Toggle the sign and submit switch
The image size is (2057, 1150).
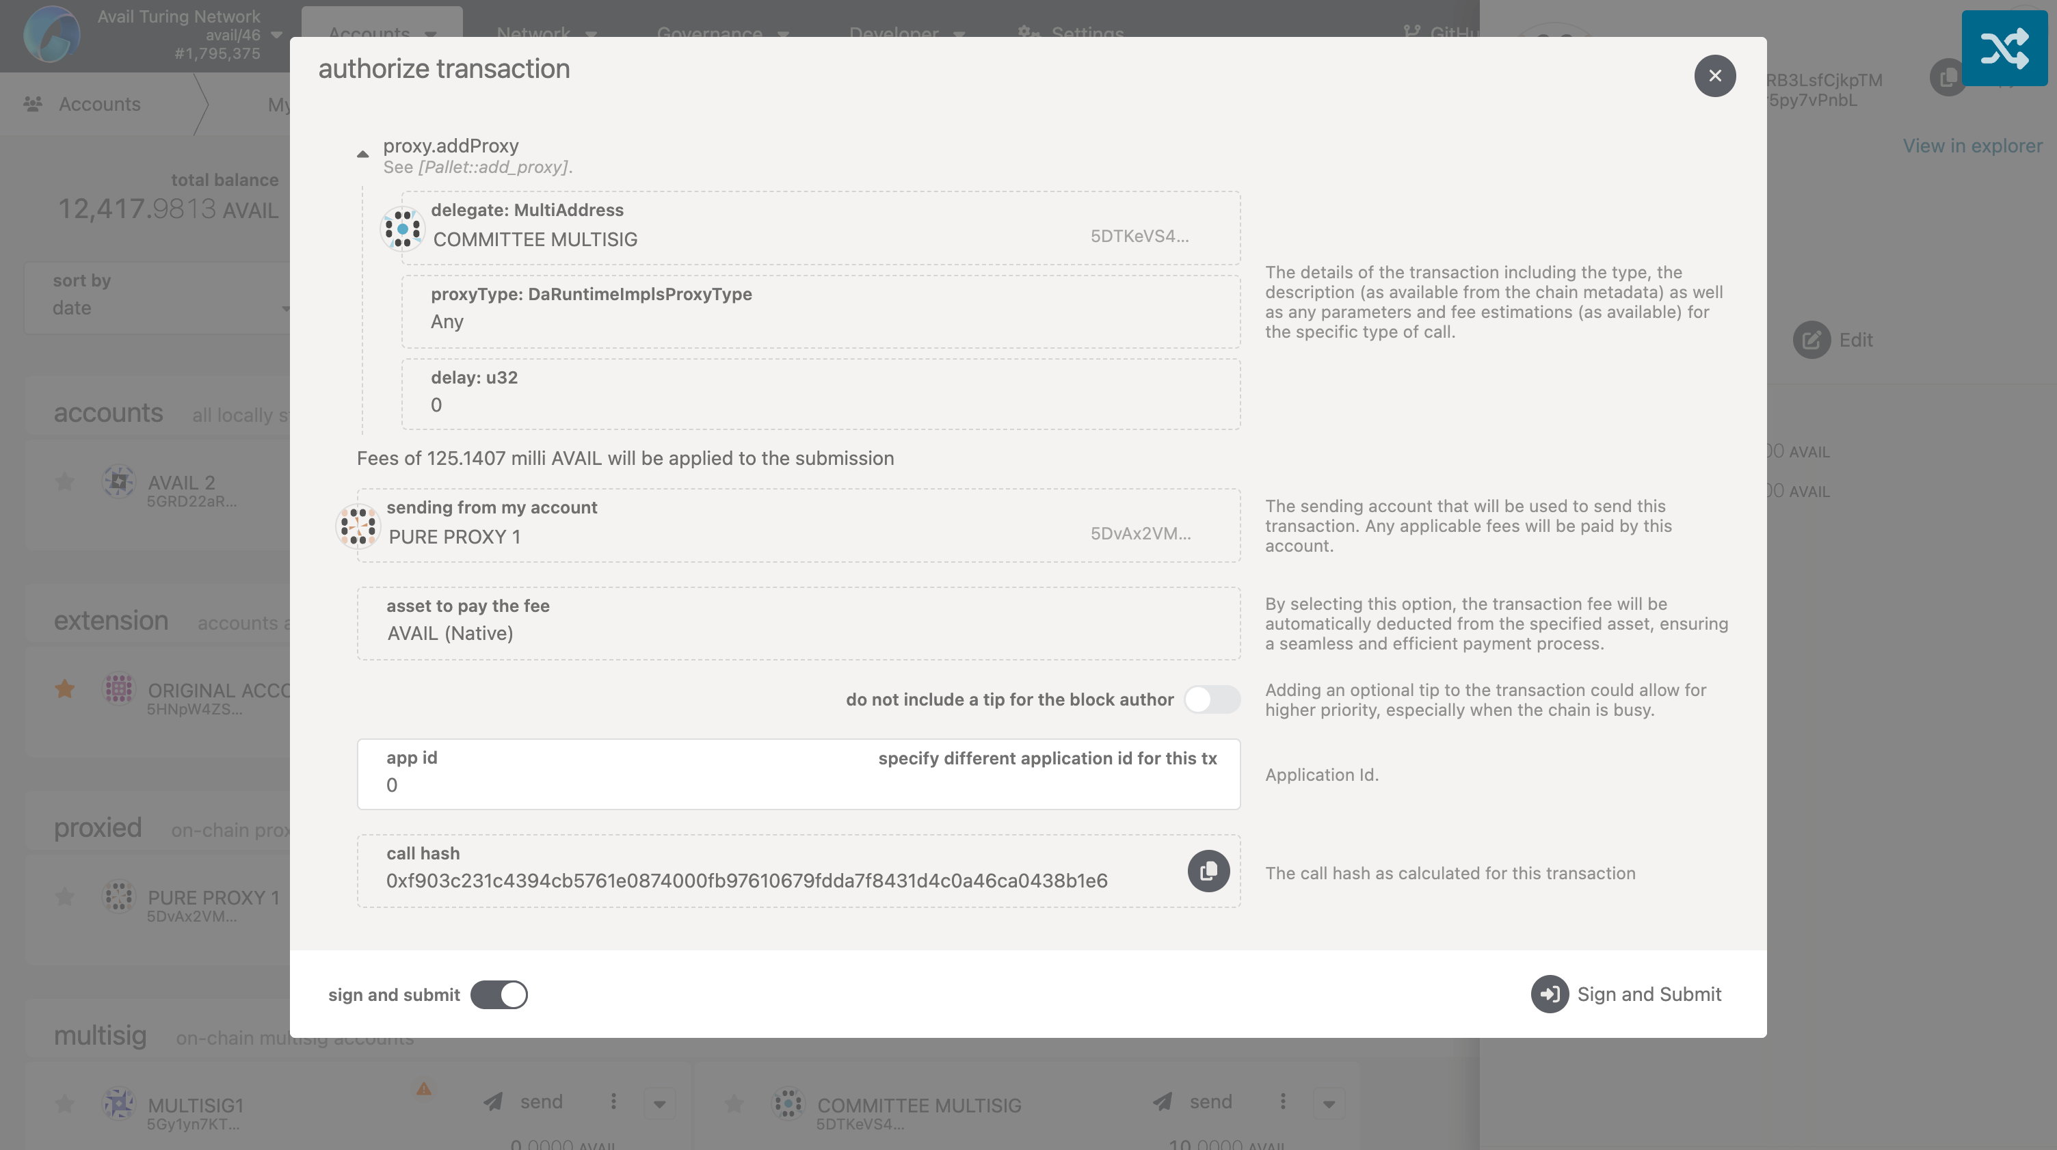499,995
